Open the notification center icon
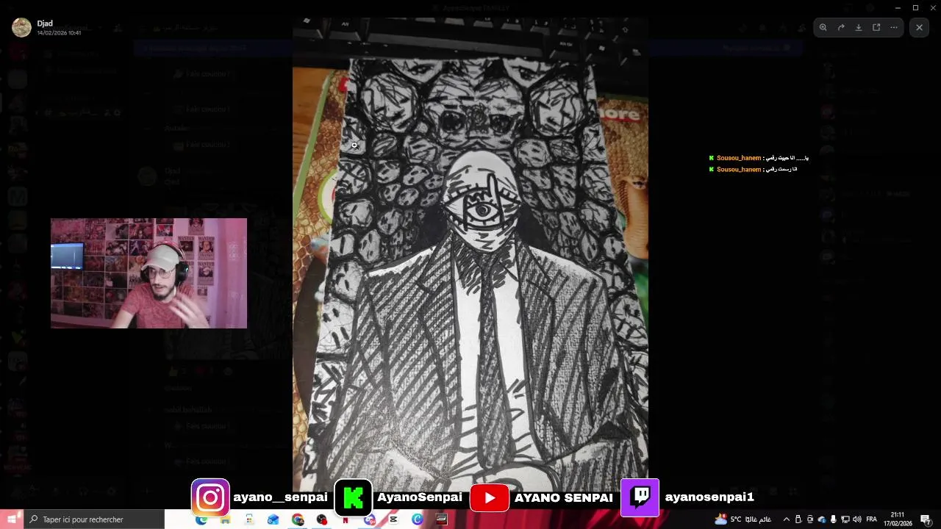 (x=926, y=519)
